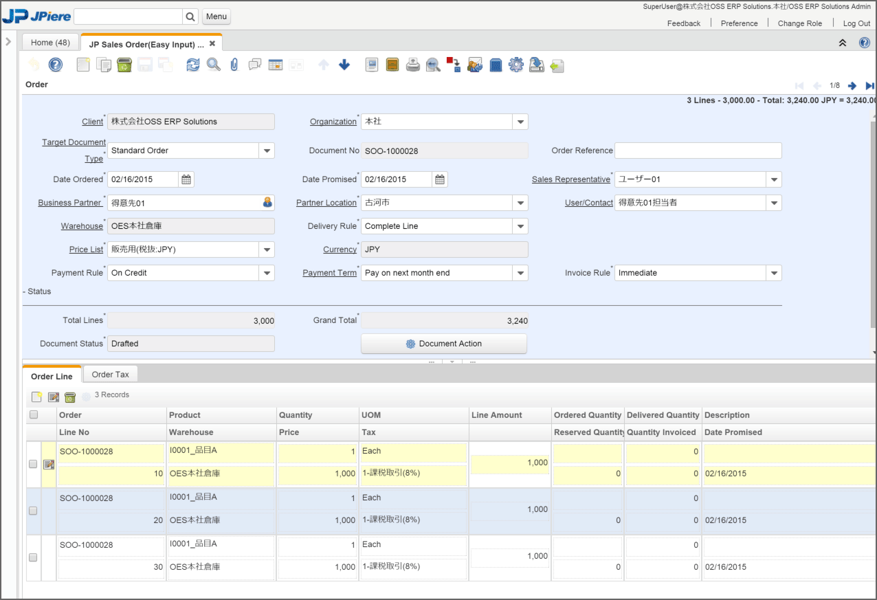Click the Print printer icon in toolbar
The width and height of the screenshot is (877, 600).
[412, 65]
